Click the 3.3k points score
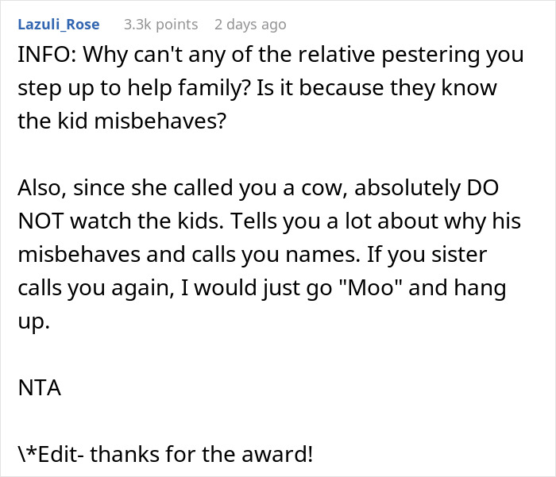 click(155, 25)
